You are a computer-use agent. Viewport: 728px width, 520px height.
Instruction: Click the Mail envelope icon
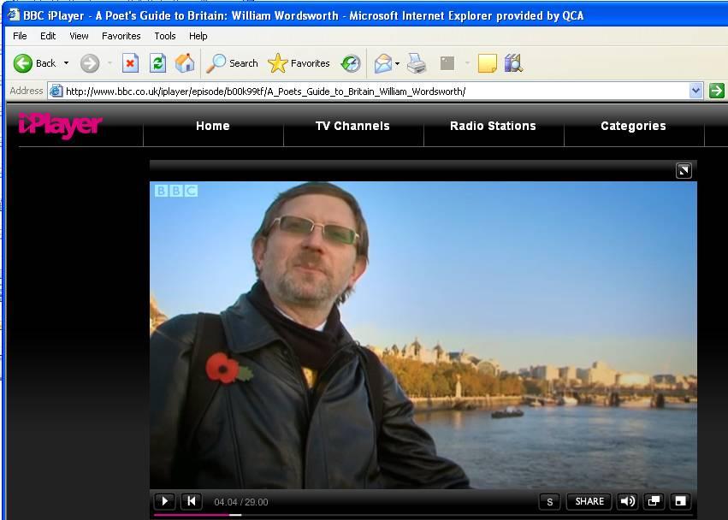point(383,63)
